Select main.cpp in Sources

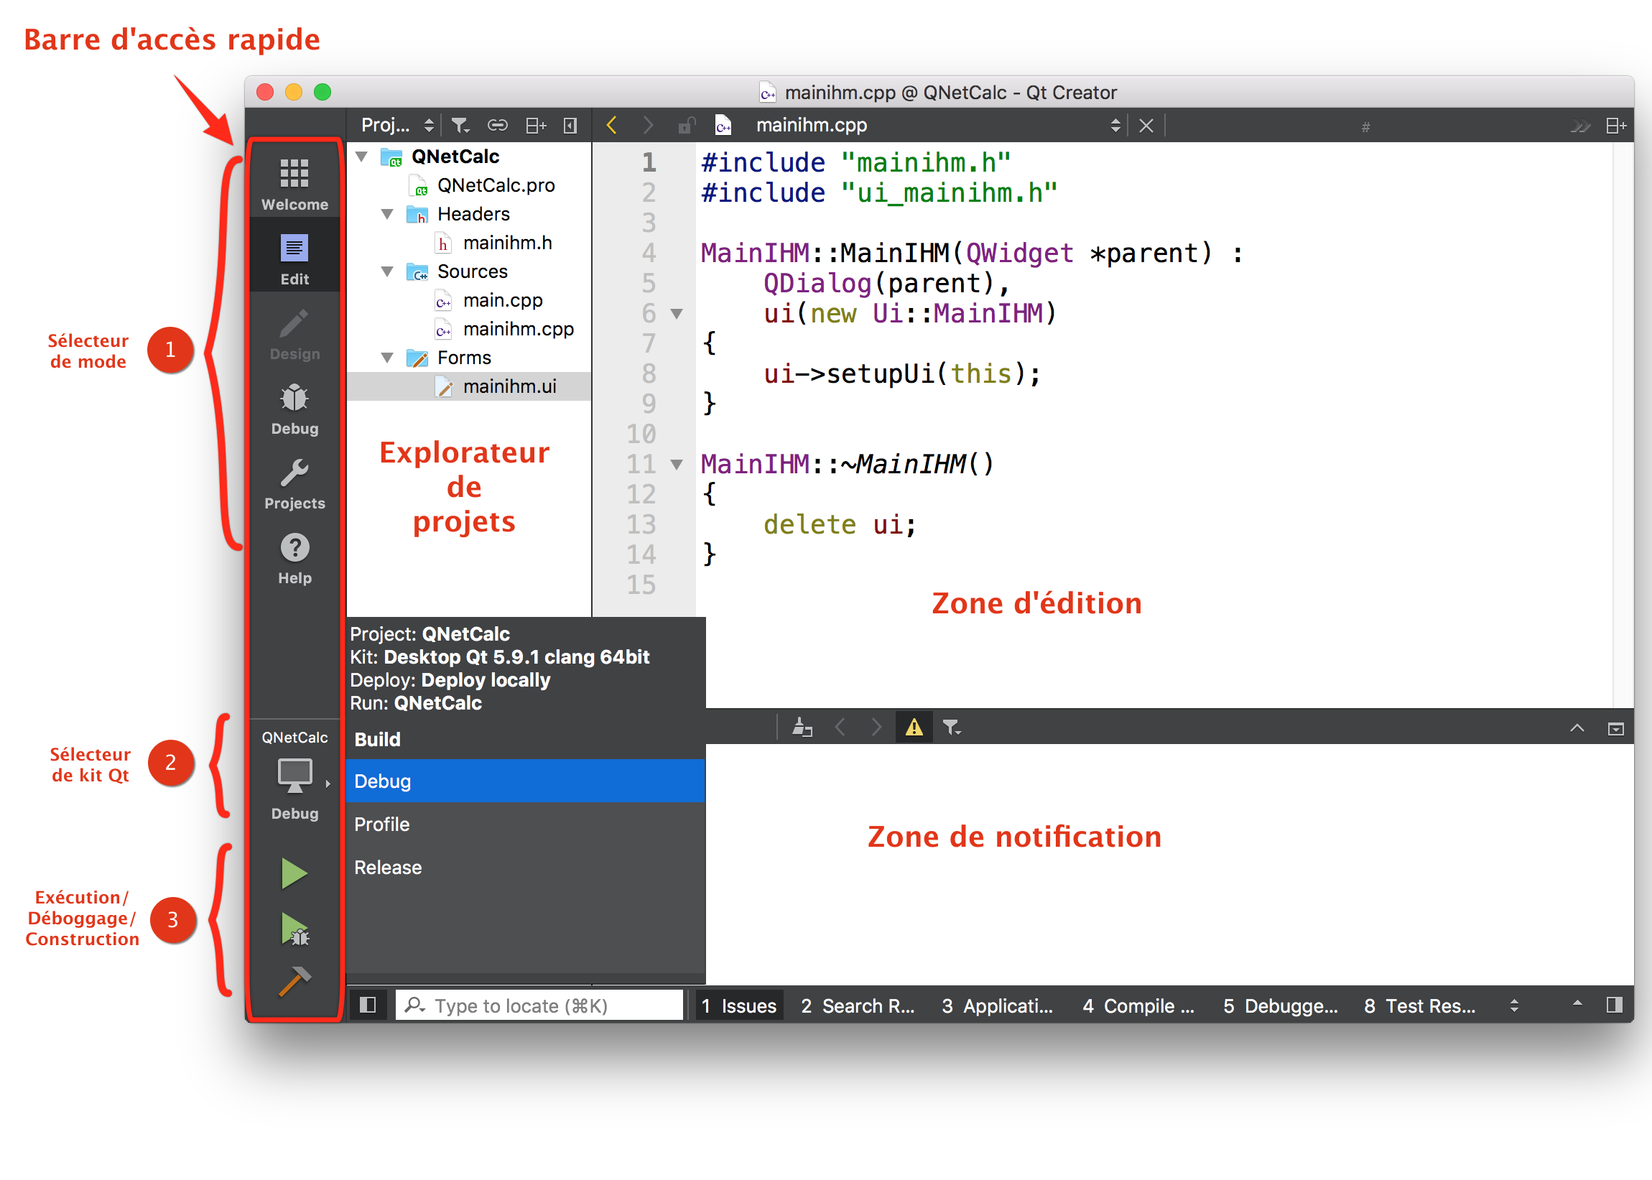pos(503,300)
